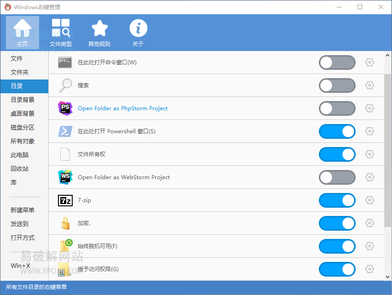Click the command prompt icon
392x295 pixels.
tap(65, 62)
